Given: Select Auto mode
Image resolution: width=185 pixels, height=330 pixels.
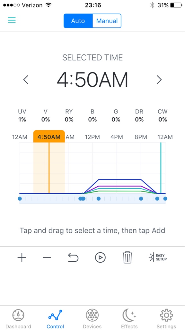Looking at the screenshot, I should pyautogui.click(x=78, y=21).
